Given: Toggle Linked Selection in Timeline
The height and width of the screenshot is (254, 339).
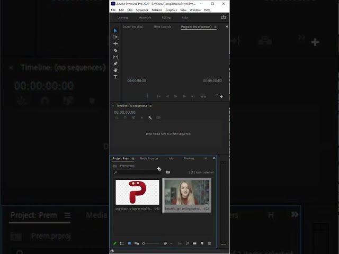Looking at the screenshot, I should 133,117.
